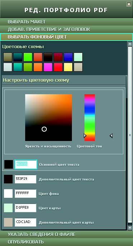Image resolution: width=133 pixels, height=246 pixels.
Task: Click the scrollbar down arrow
Action: point(130,228)
